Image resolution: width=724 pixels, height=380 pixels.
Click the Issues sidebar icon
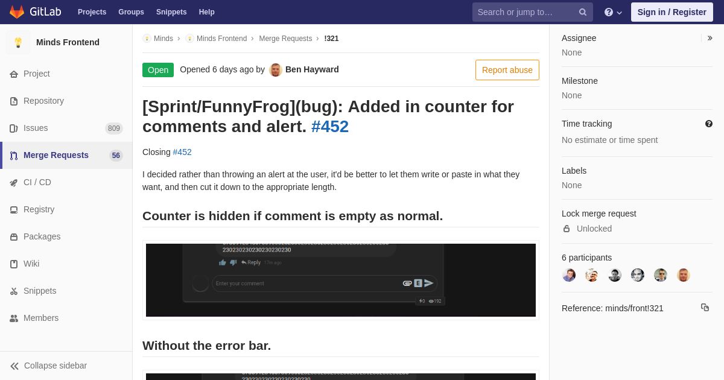(14, 128)
